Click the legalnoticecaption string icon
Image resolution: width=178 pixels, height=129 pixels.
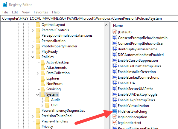click(115, 117)
